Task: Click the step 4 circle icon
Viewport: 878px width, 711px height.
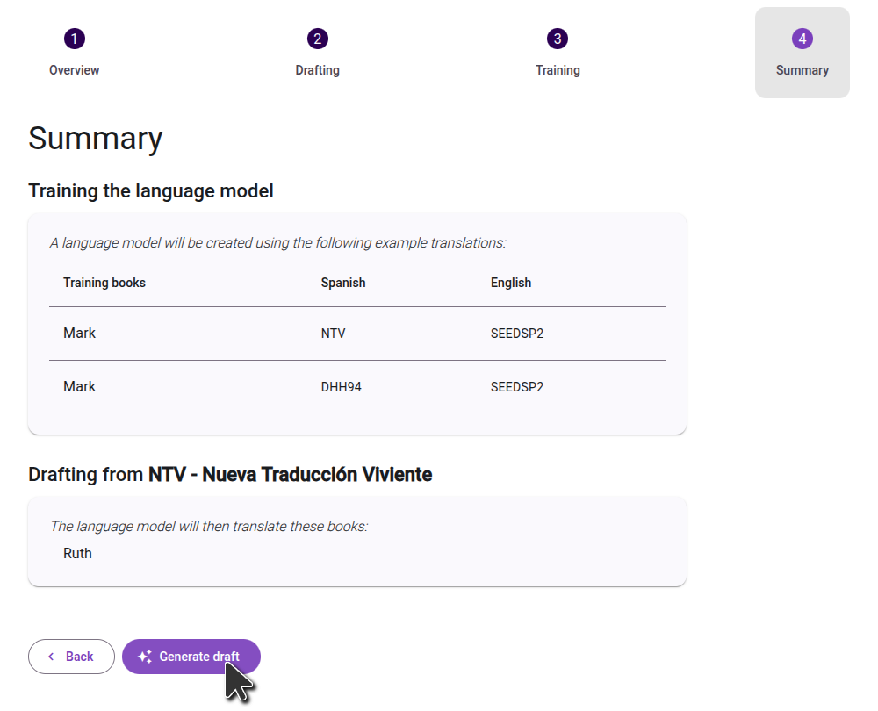Action: coord(802,39)
